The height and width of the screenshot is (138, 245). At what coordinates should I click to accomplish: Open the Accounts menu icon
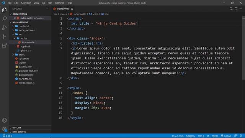pyautogui.click(x=4, y=120)
